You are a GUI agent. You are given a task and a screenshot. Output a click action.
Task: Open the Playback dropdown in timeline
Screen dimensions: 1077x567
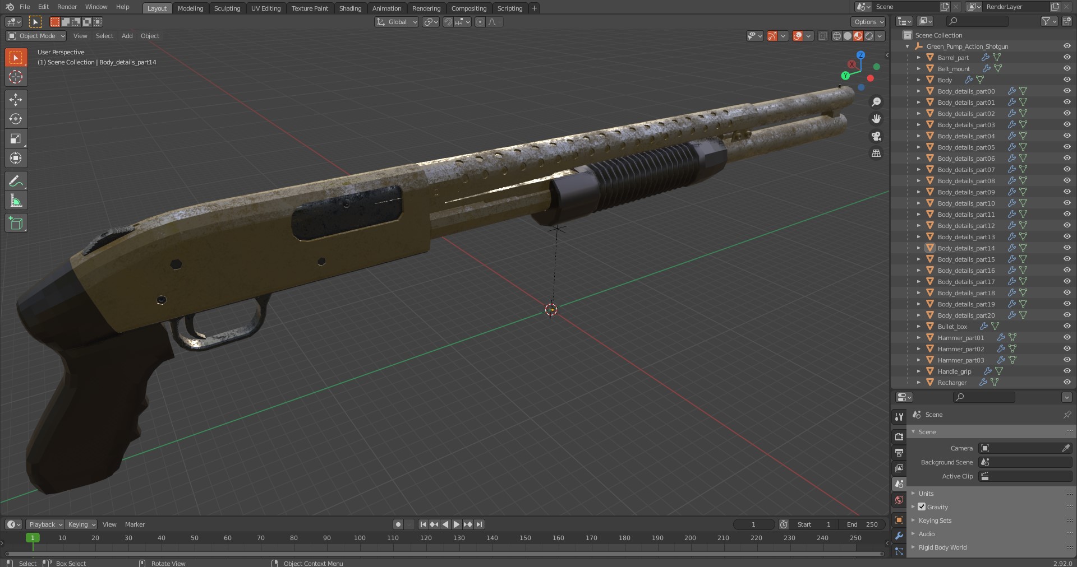click(x=45, y=524)
